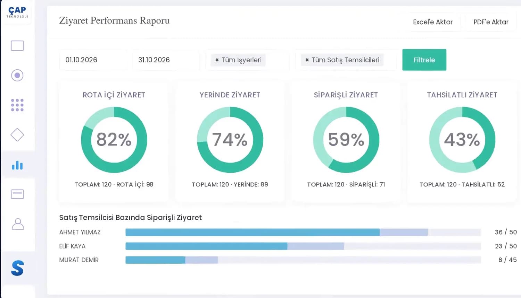Open the user profile icon in sidebar

pos(18,224)
